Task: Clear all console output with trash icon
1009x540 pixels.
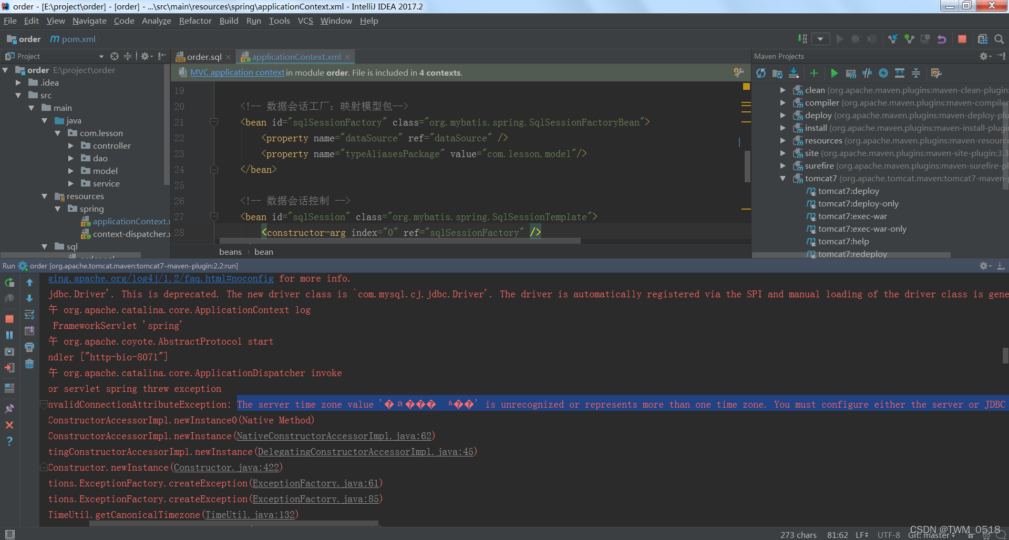Action: pyautogui.click(x=29, y=364)
